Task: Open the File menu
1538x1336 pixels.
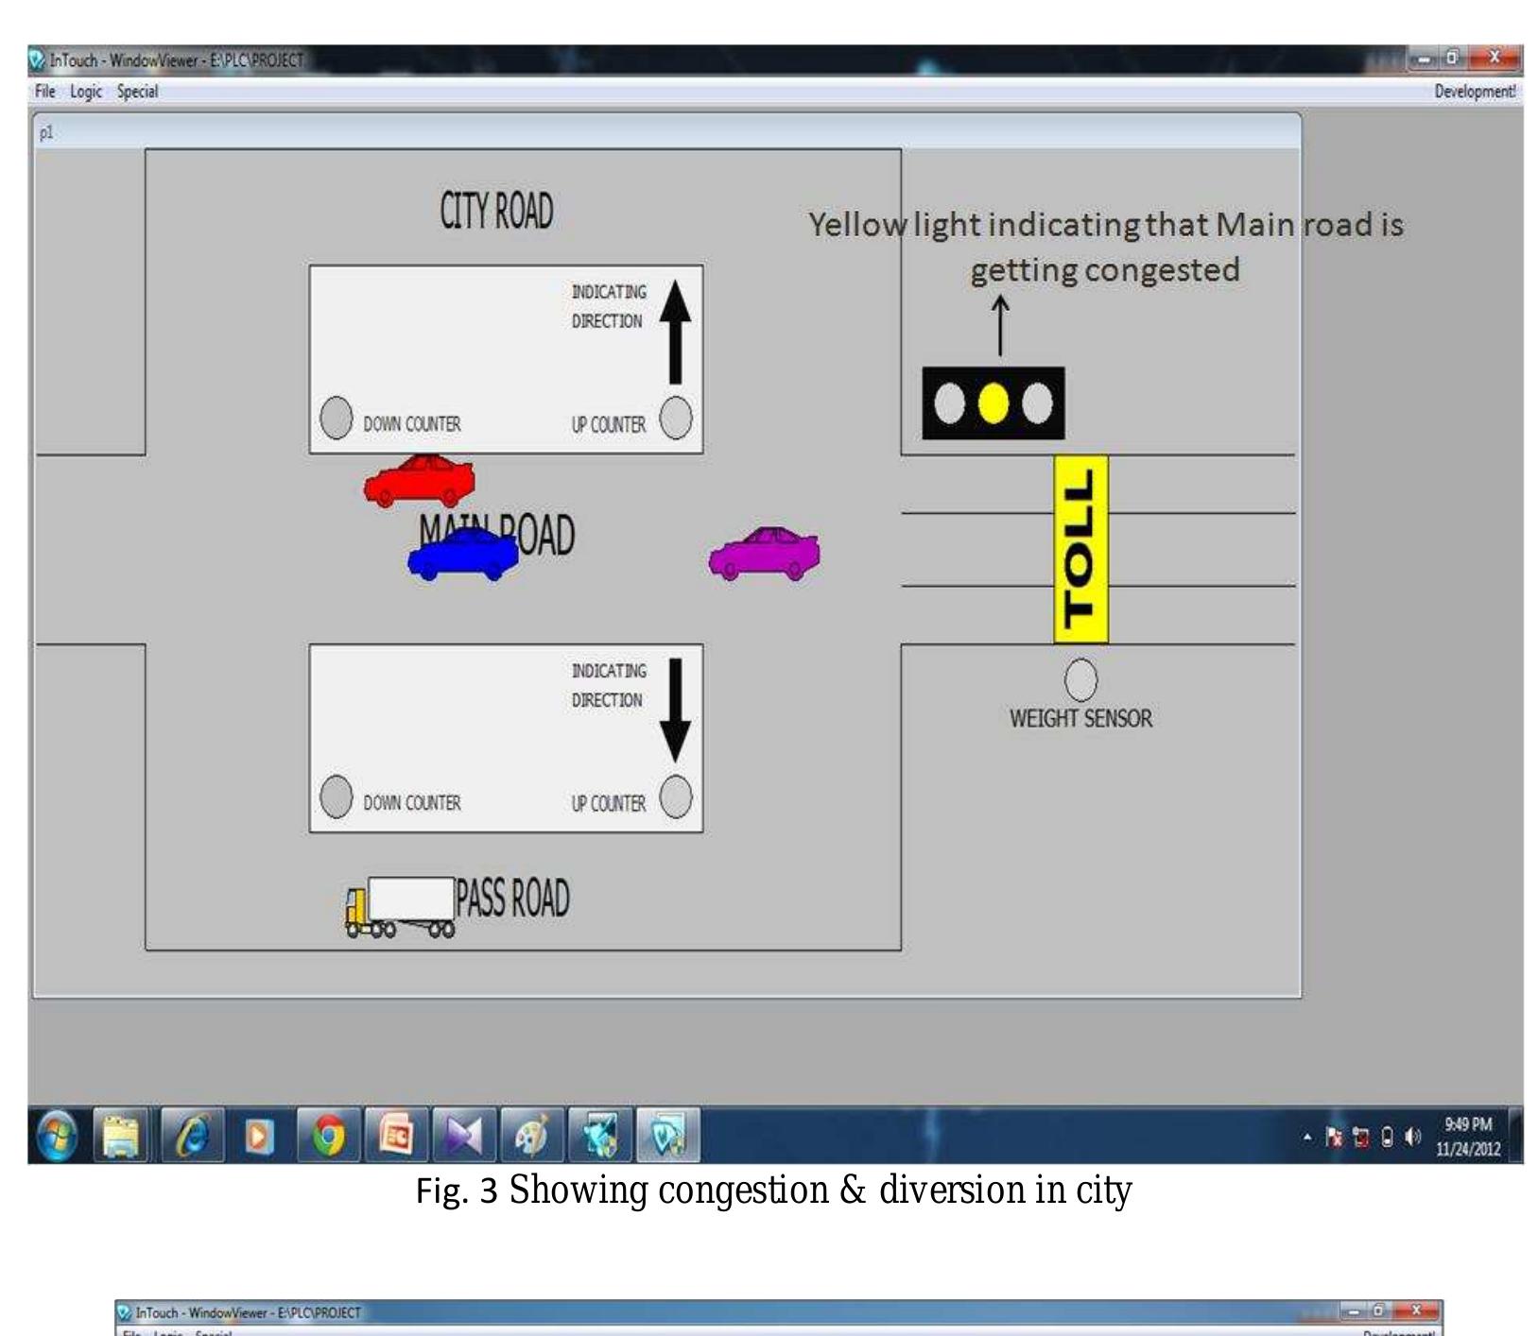Action: point(44,92)
